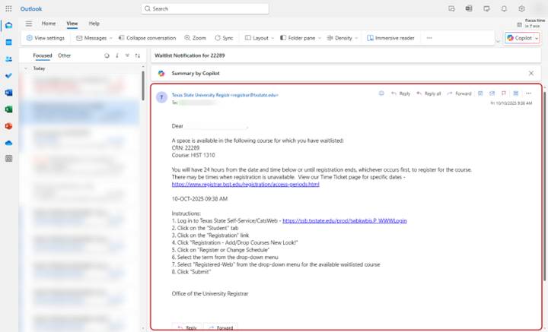Open the Settings gear
Screen dimensions: 548x332
[521, 8]
